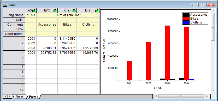This screenshot has height=101, width=218.
Task: Click the blue Clothing bar for 2004
Action: pos(192,80)
